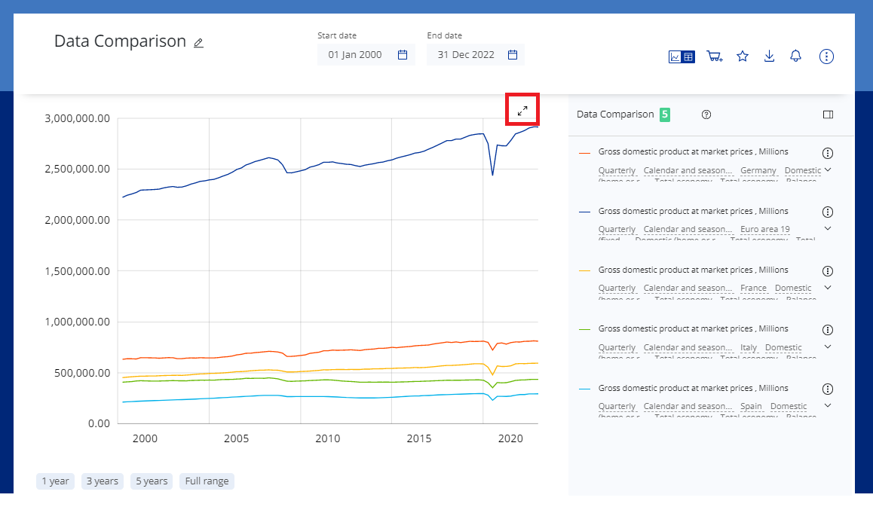Switch to table view toggle
Screen dimensions: 873x513
pos(688,56)
